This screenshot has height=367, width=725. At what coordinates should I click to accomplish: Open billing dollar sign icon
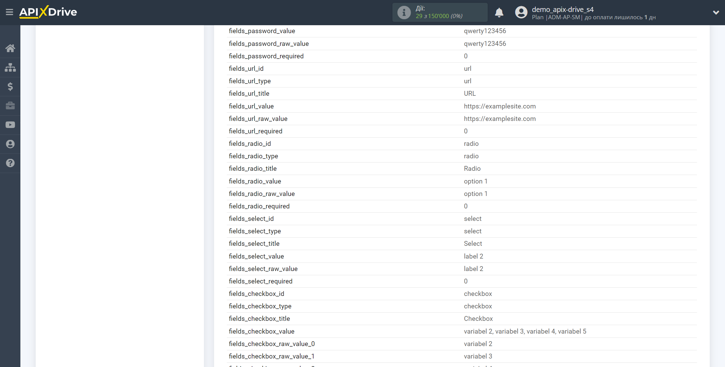(x=10, y=87)
